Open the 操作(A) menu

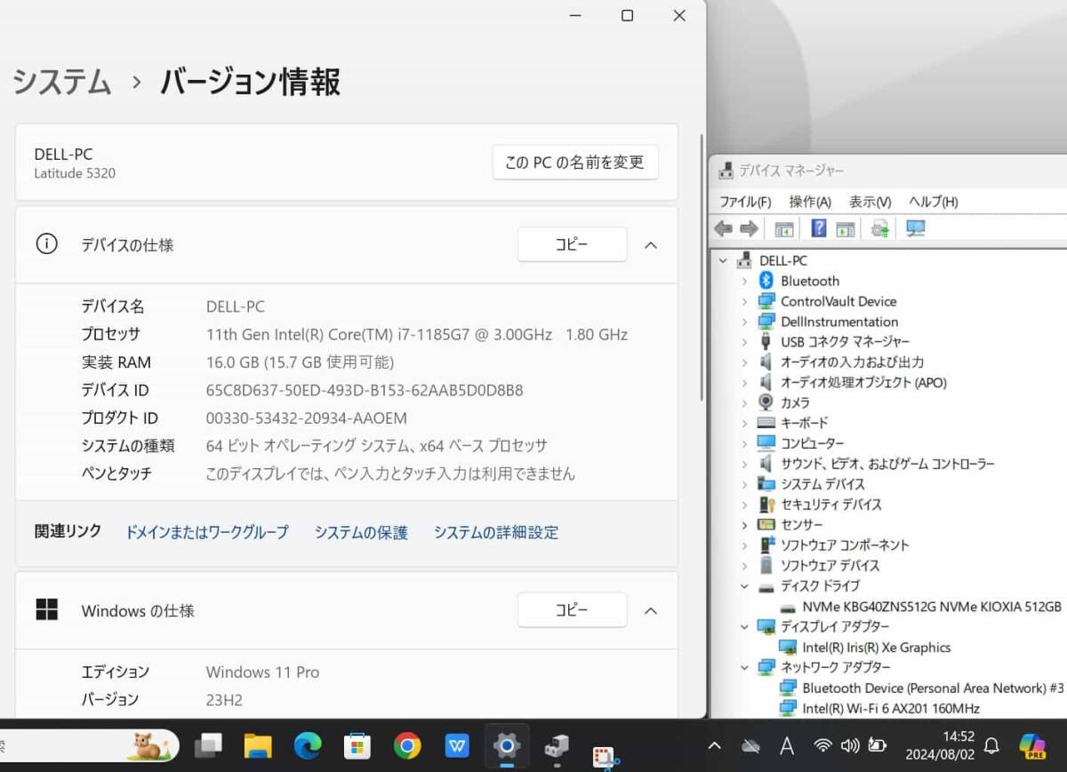pos(809,202)
